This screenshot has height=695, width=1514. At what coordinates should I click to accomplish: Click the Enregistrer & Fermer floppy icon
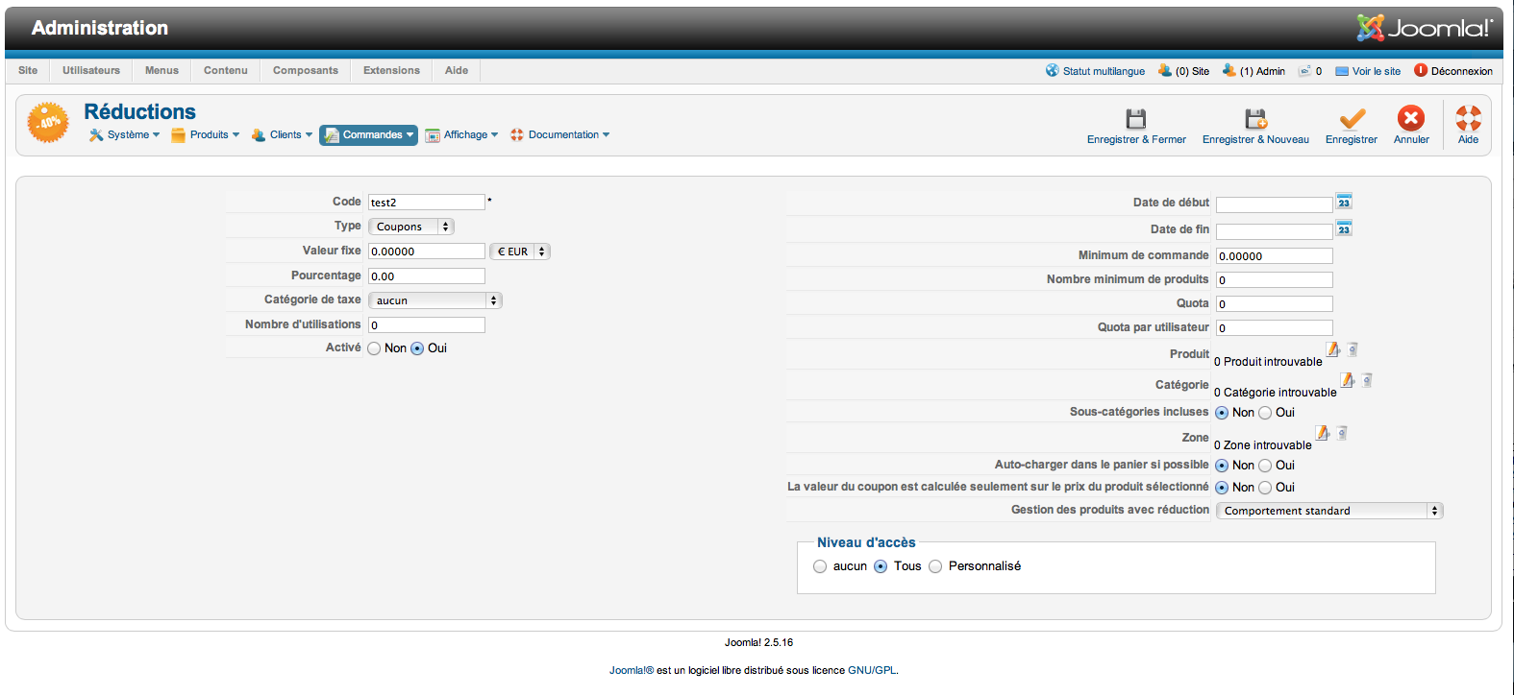click(1136, 119)
